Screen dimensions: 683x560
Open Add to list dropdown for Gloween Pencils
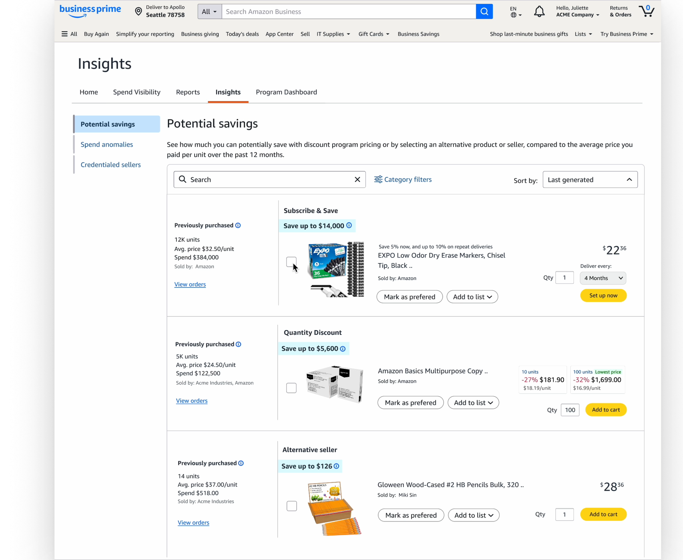474,515
